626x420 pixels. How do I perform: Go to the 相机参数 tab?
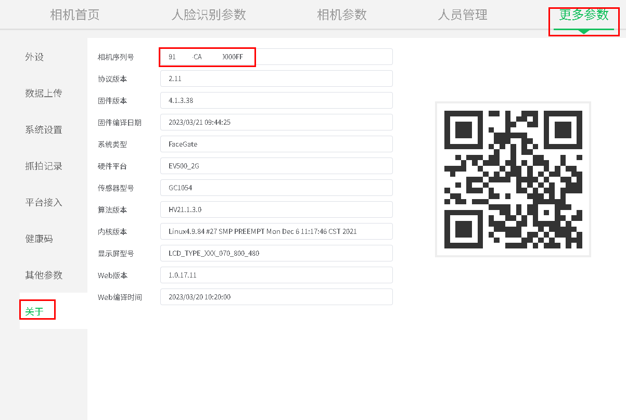342,15
